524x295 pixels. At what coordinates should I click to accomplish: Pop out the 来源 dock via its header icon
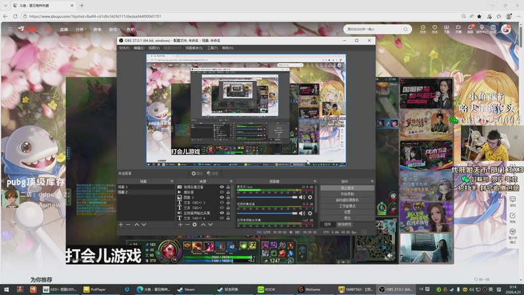point(231,182)
